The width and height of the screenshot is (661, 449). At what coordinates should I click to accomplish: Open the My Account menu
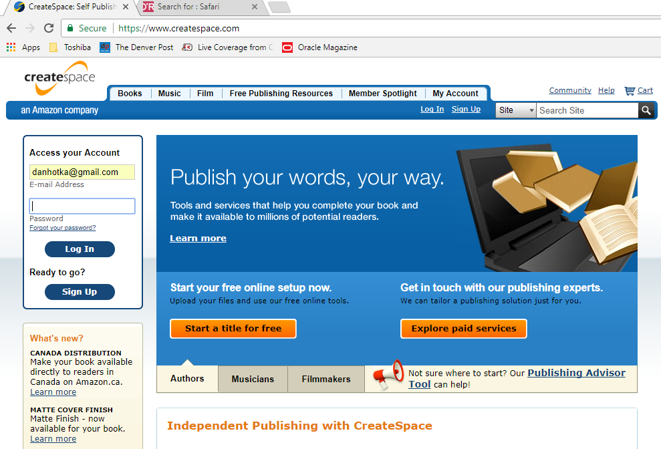455,94
